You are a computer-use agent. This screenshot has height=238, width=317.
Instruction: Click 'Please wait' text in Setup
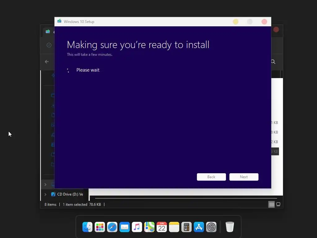click(88, 70)
